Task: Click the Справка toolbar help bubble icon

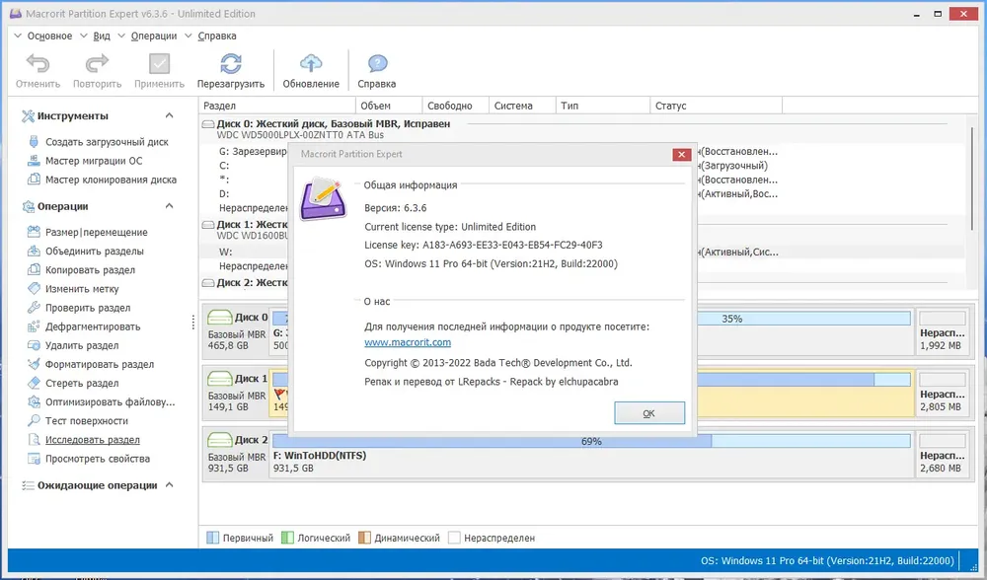Action: 377,63
